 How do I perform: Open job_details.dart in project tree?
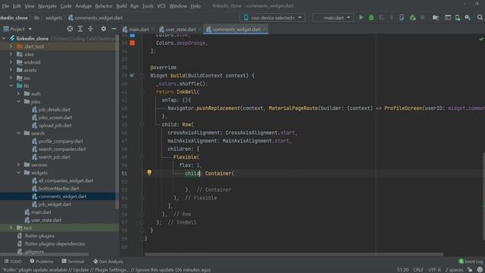click(54, 109)
